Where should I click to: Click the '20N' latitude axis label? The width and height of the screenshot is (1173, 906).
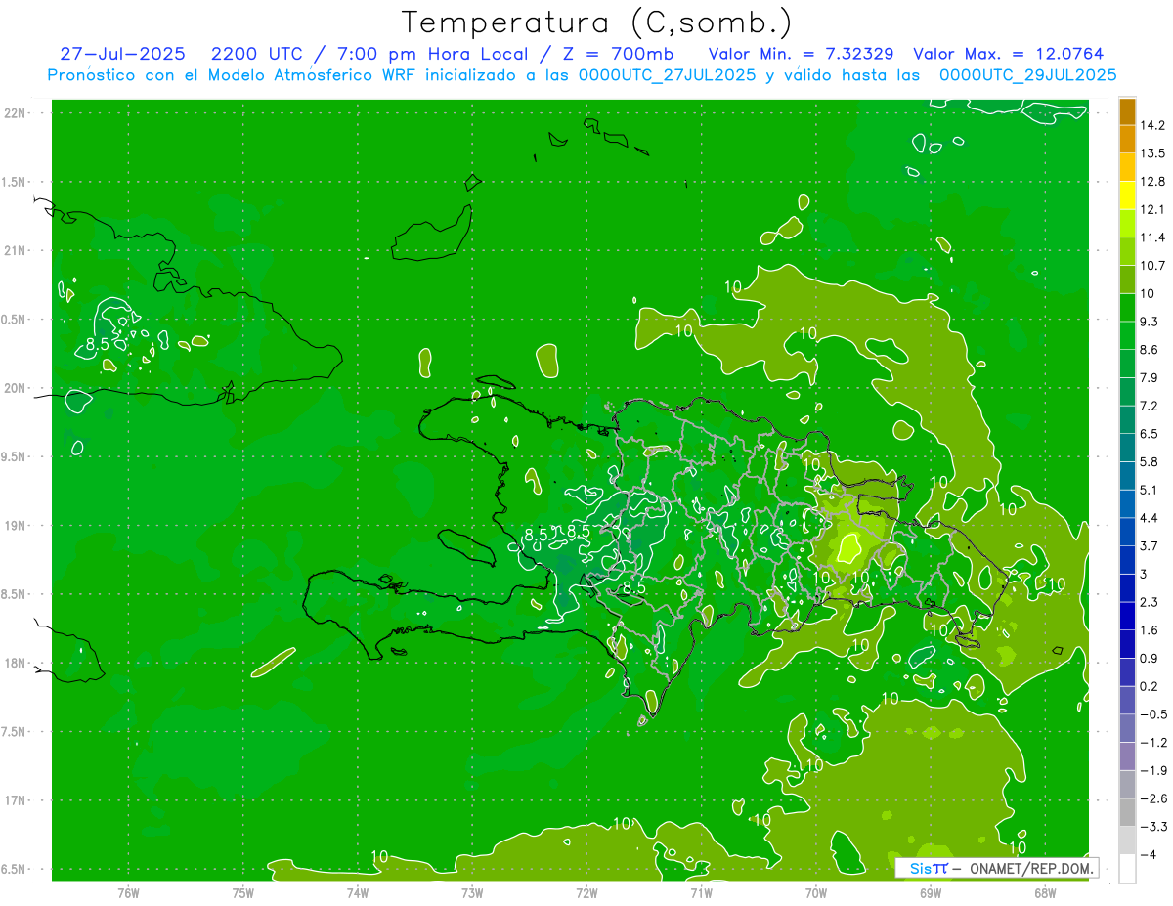[x=16, y=388]
